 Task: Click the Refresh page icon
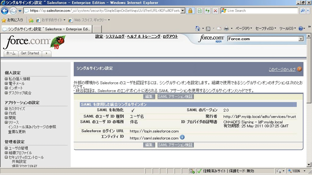click(207, 11)
